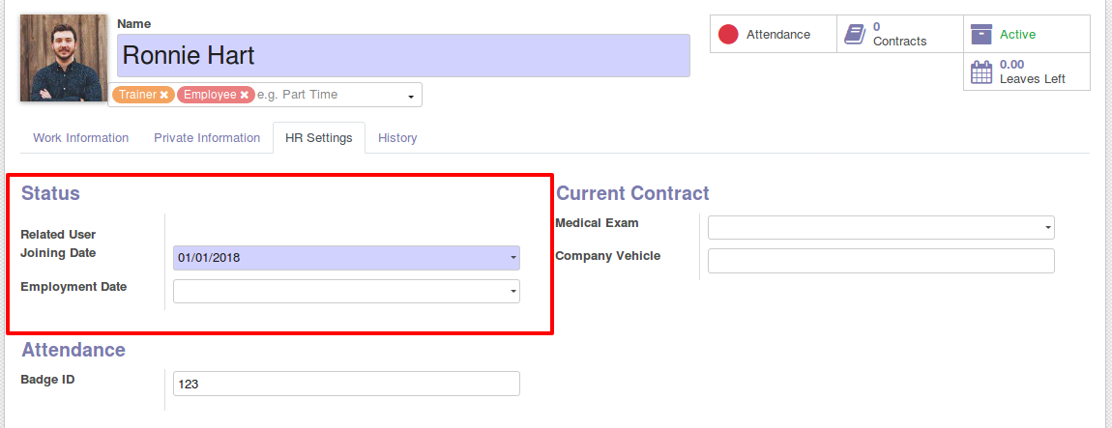Click the 0 Contracts stat button
Viewport: 1112px width, 428px height.
click(x=900, y=34)
